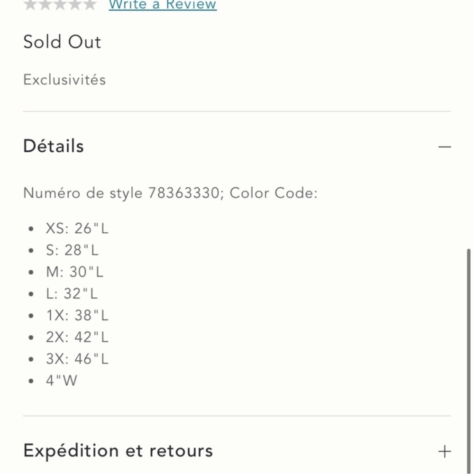Collapse Détails section with minus icon

pyautogui.click(x=445, y=147)
